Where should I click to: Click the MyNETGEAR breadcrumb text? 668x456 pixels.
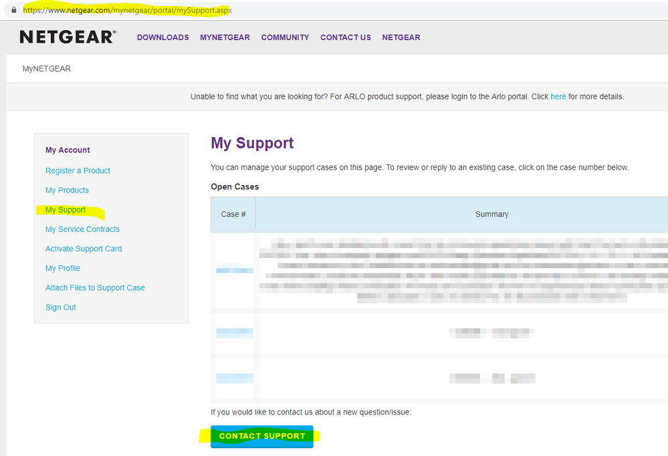[x=46, y=69]
